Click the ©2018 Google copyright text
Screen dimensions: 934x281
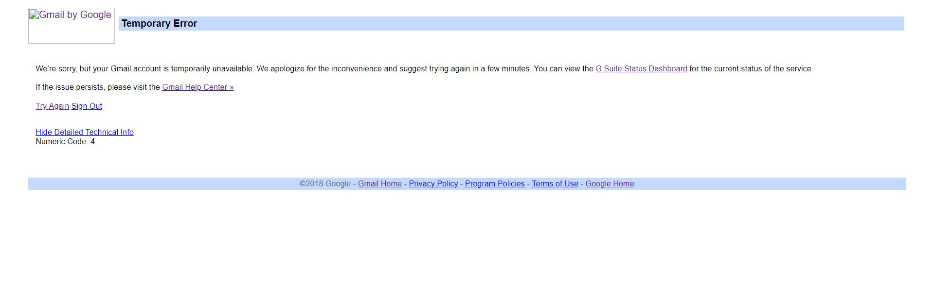tap(325, 184)
